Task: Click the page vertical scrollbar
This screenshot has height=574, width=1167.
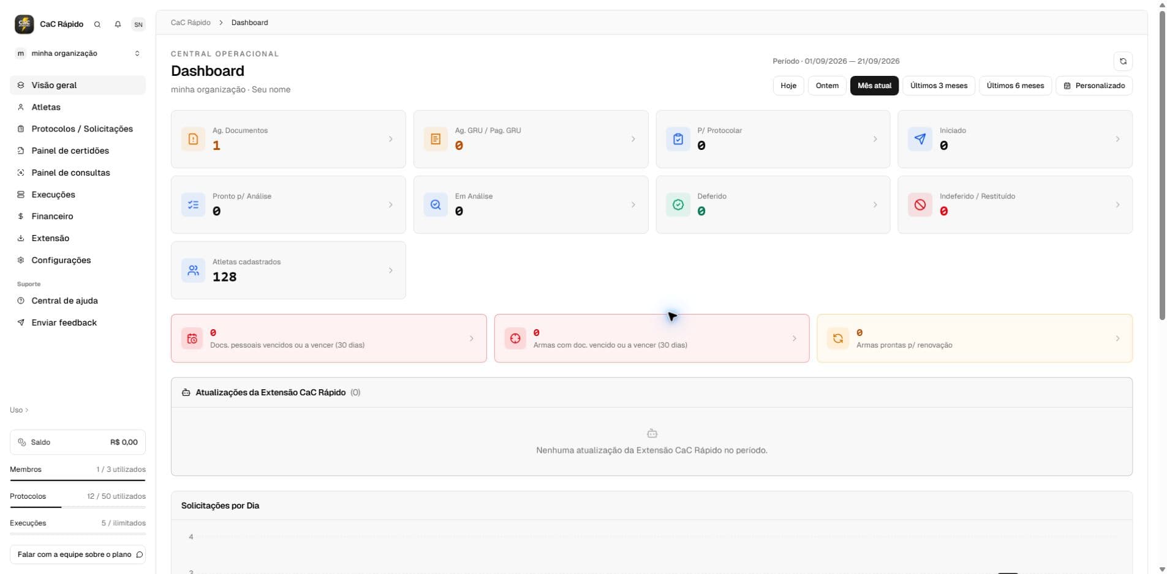Action: tap(1162, 165)
